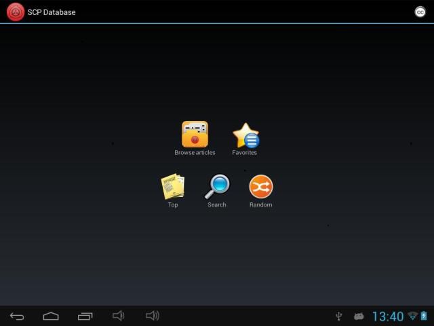This screenshot has width=434, height=326.
Task: Tap the USB connection status icon
Action: [339, 316]
